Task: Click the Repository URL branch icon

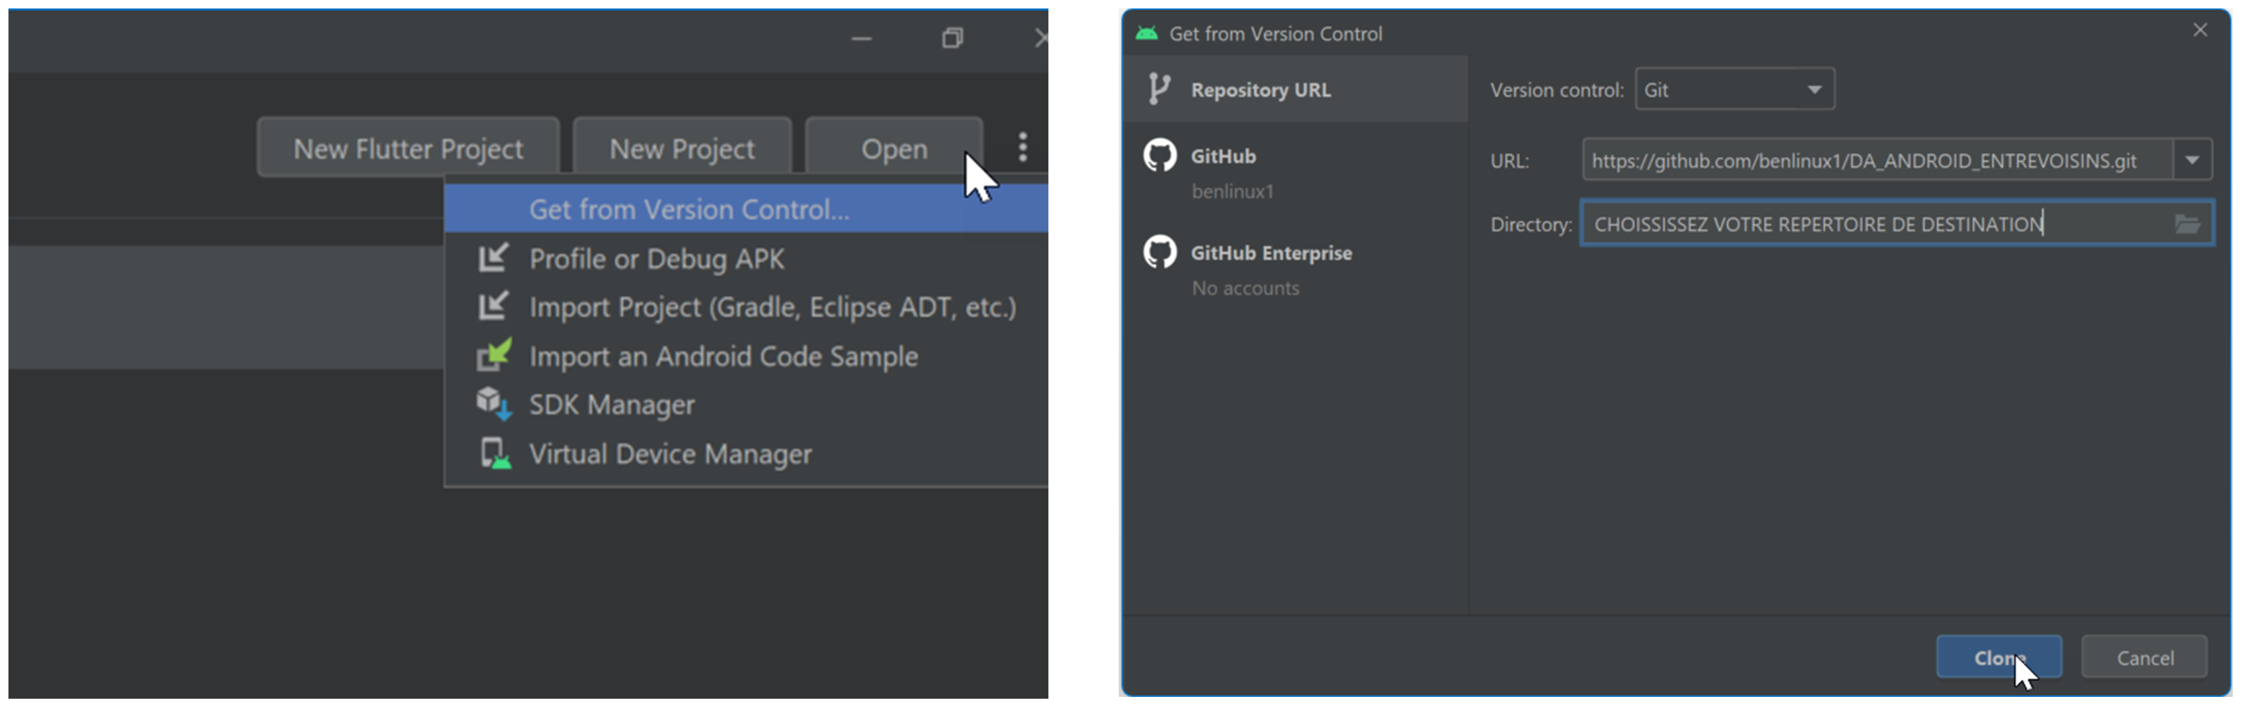Action: coord(1158,89)
